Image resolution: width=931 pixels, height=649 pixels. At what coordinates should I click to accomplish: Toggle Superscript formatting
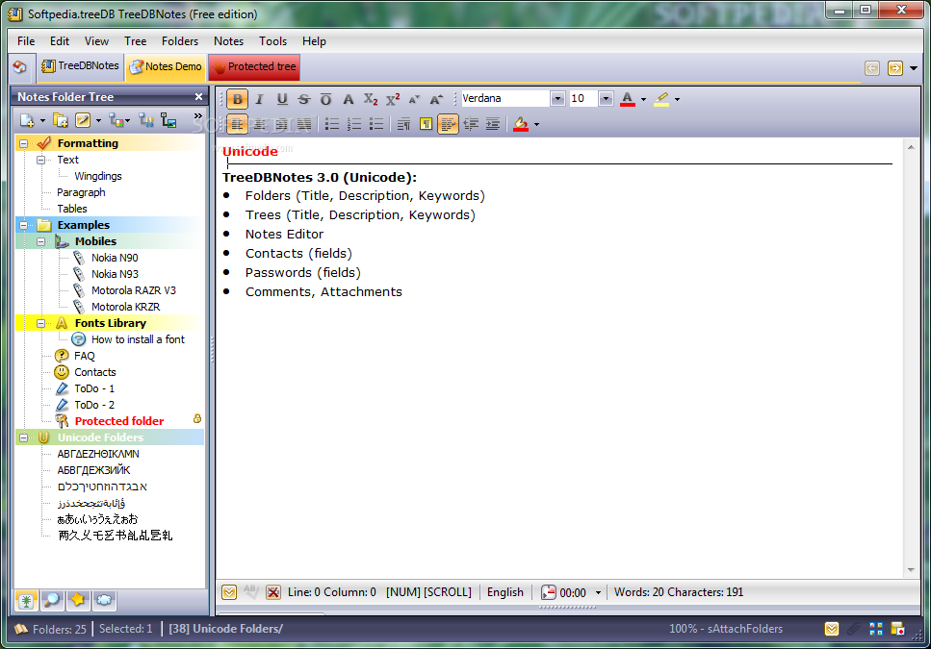point(393,99)
